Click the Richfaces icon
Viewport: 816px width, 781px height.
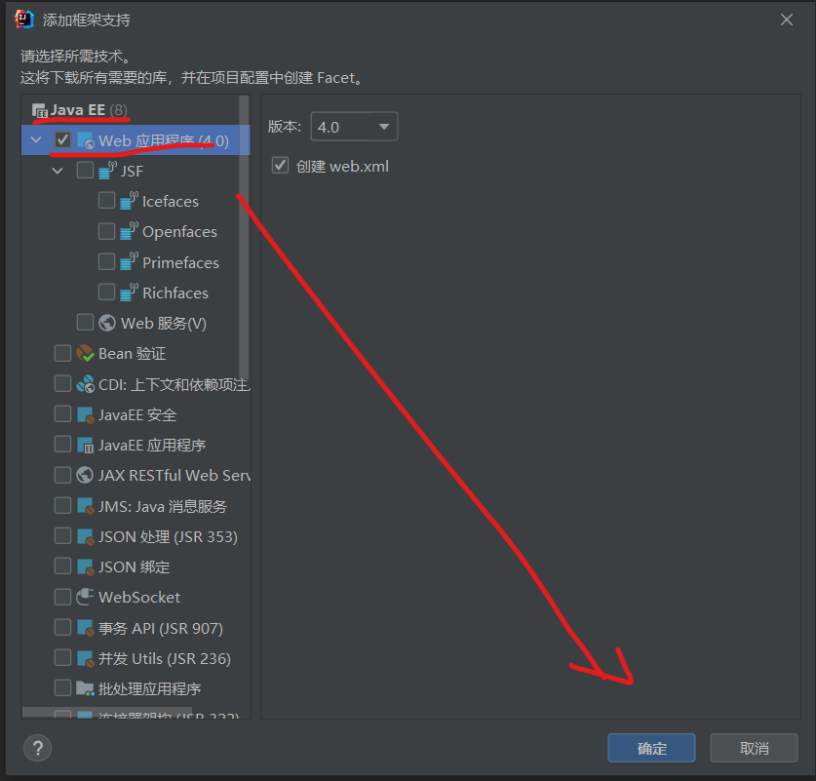pyautogui.click(x=129, y=293)
